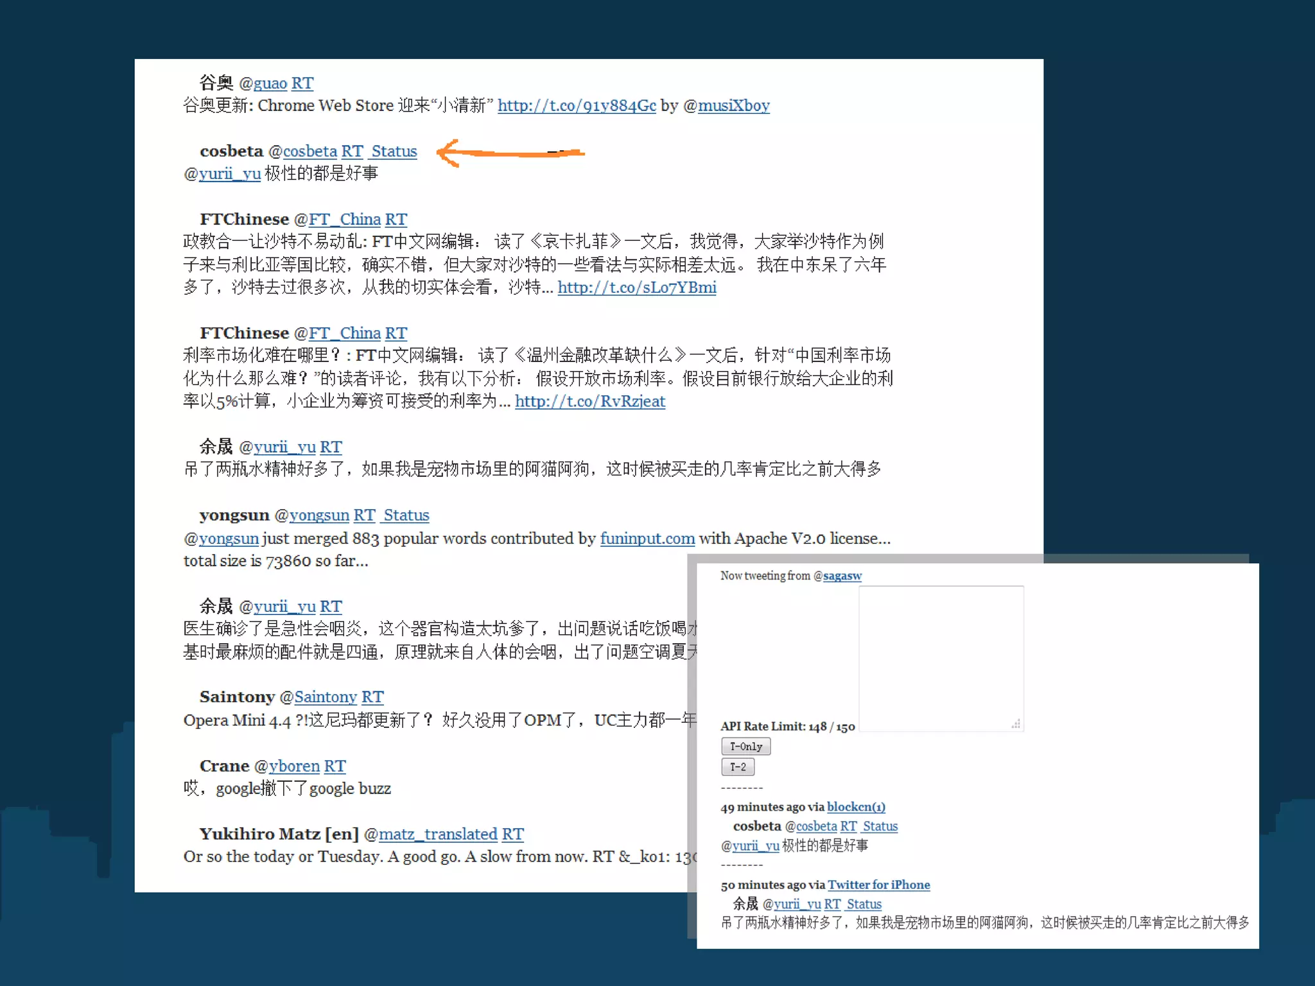The image size is (1315, 986).
Task: Click Status link on the yongsun tweet
Action: pos(406,515)
